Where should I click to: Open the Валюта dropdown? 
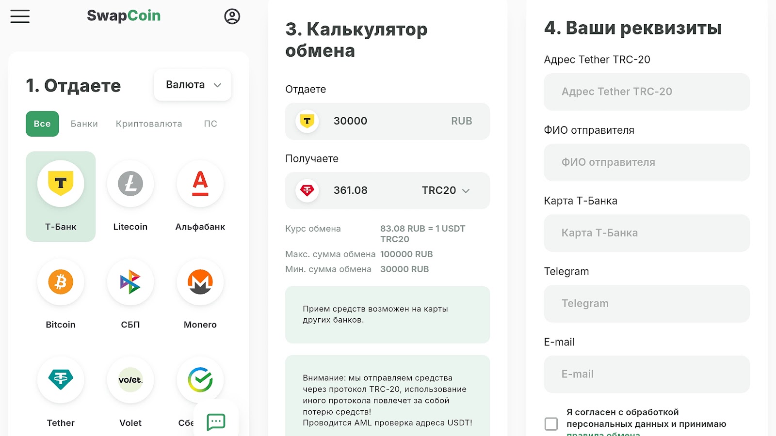[192, 85]
